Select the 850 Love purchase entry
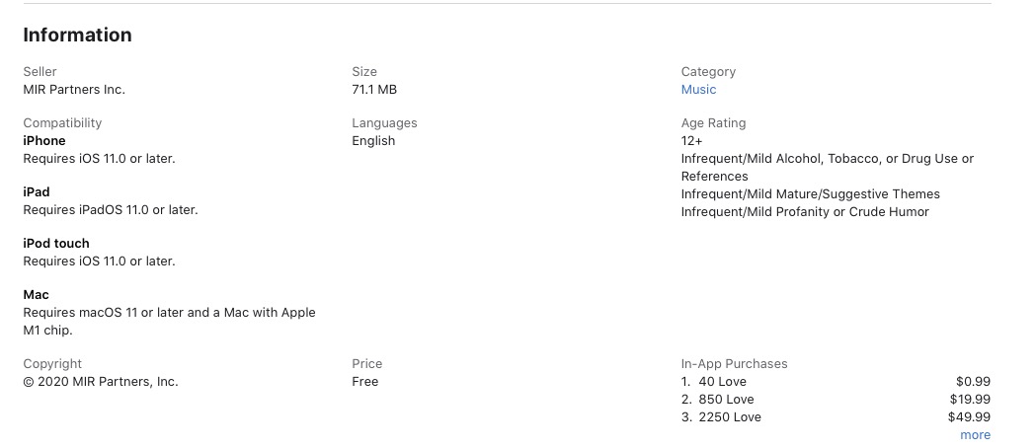 [x=726, y=400]
